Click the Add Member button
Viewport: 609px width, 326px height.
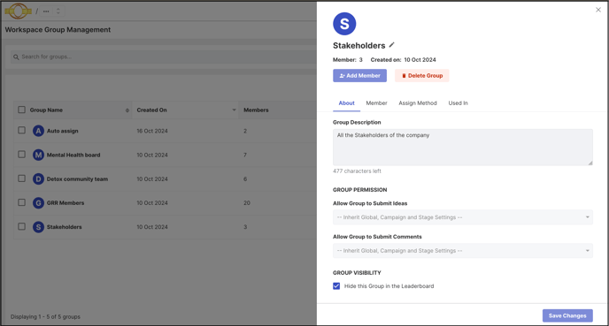[x=359, y=76]
